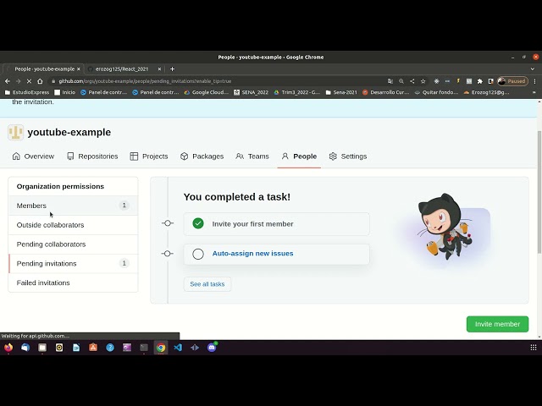Open the organization Settings tab

[x=348, y=156]
